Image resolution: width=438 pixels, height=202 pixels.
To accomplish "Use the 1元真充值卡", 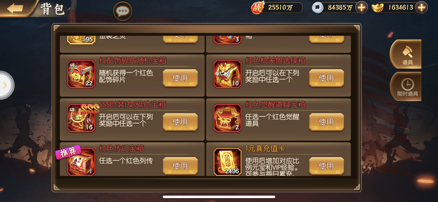I will click(x=326, y=166).
